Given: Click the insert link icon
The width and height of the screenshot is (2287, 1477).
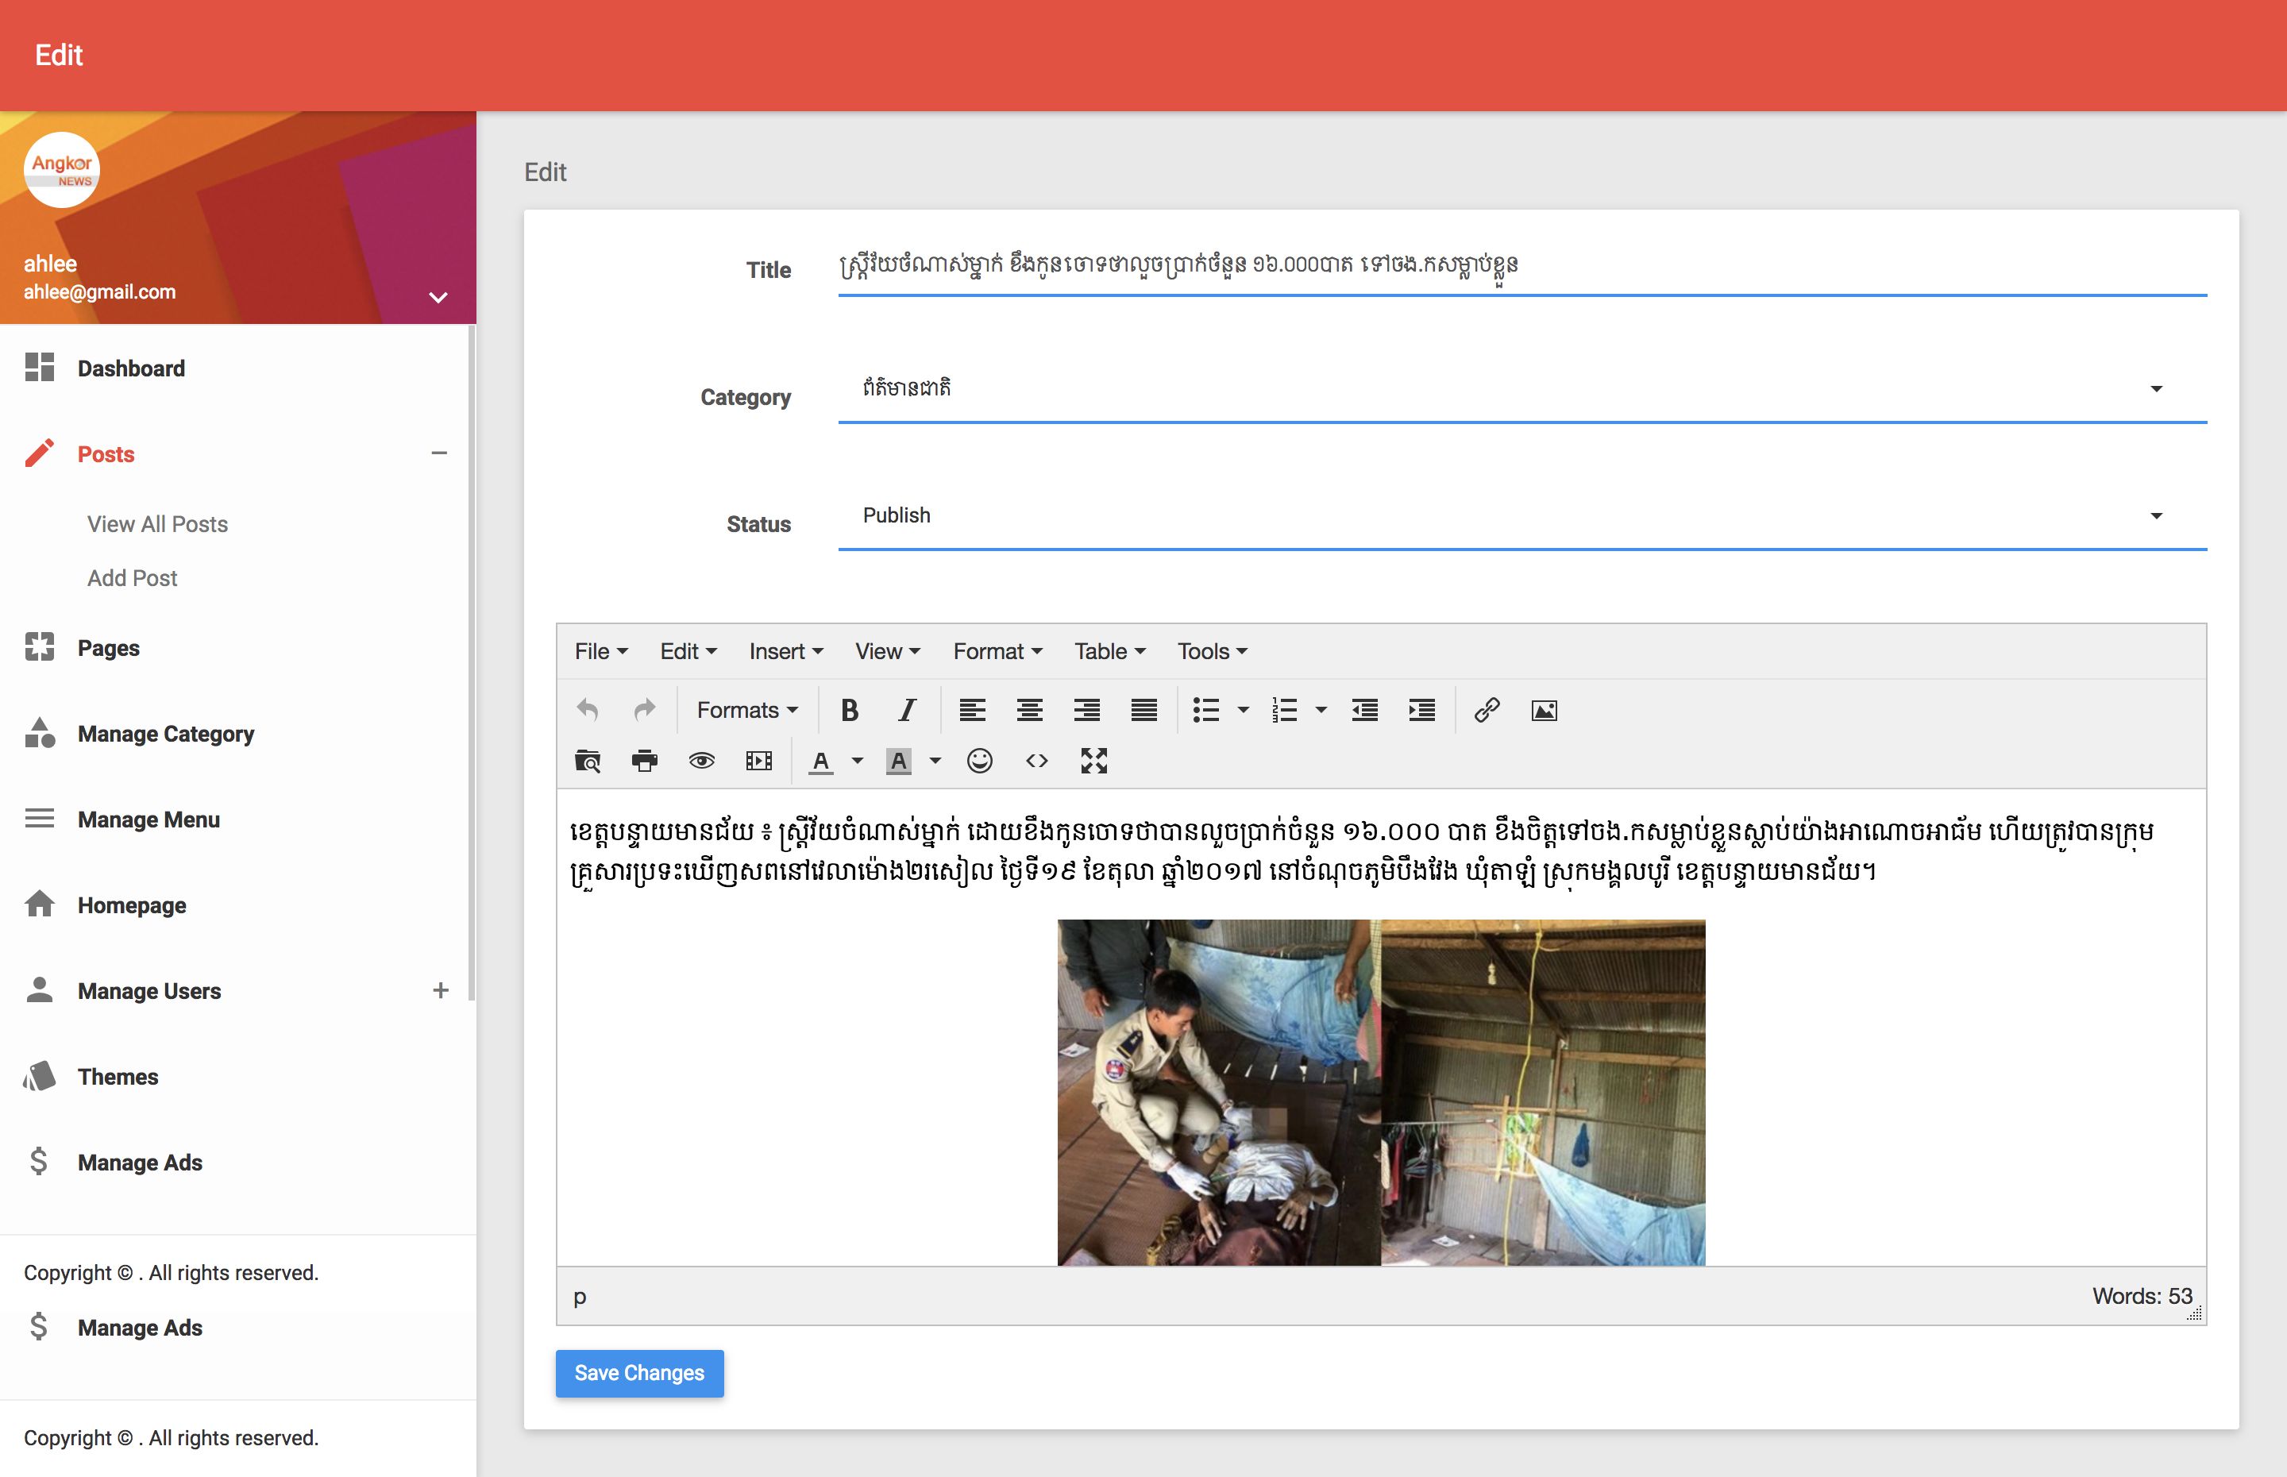Looking at the screenshot, I should click(1487, 711).
